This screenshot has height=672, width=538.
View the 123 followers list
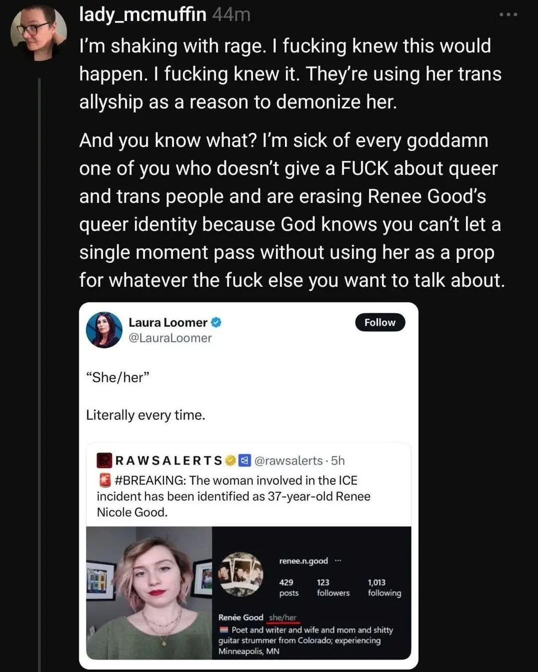[x=333, y=587]
